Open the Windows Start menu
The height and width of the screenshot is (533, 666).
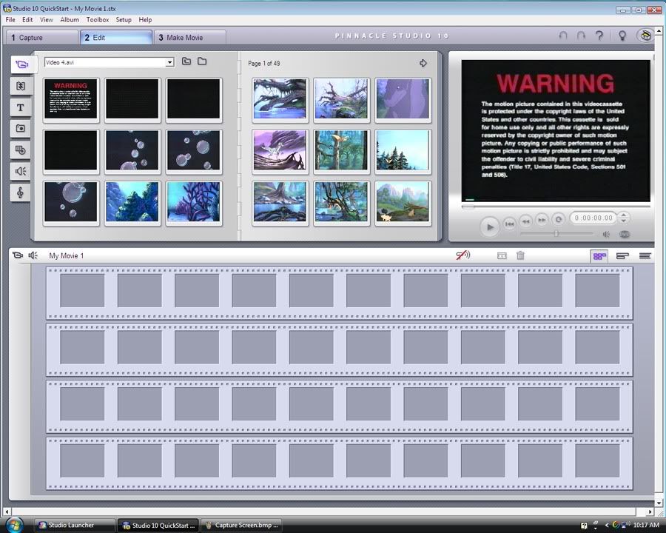[x=13, y=525]
